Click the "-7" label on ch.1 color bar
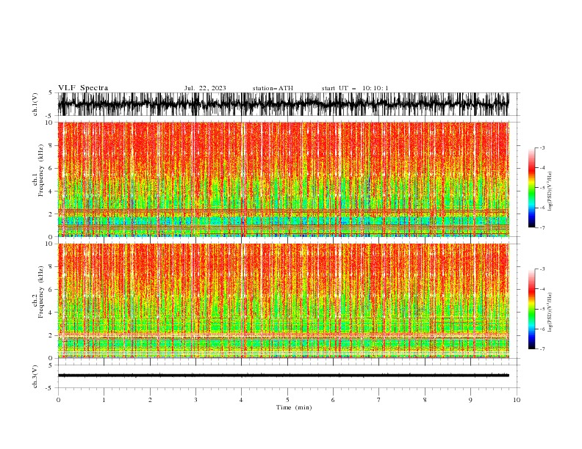Viewport: 582px width, 449px height. pyautogui.click(x=542, y=227)
